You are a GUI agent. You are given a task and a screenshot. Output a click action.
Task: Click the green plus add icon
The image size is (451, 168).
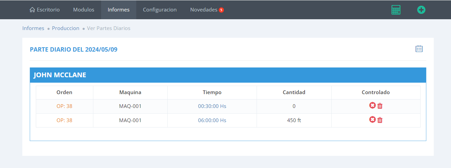point(421,10)
